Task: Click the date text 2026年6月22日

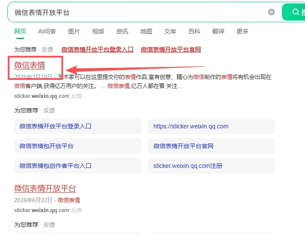Action: pos(33,200)
